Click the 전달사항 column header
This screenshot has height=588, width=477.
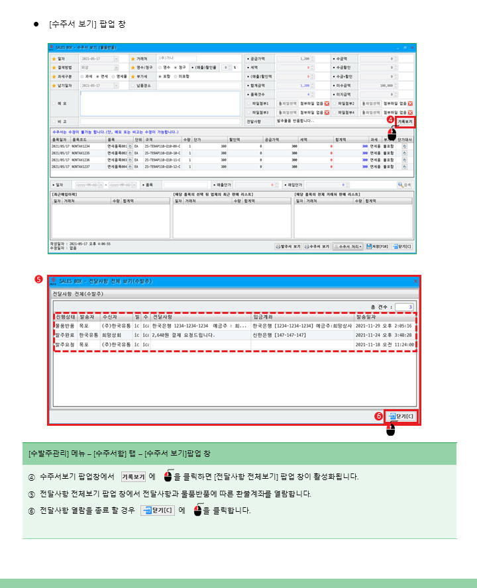201,317
